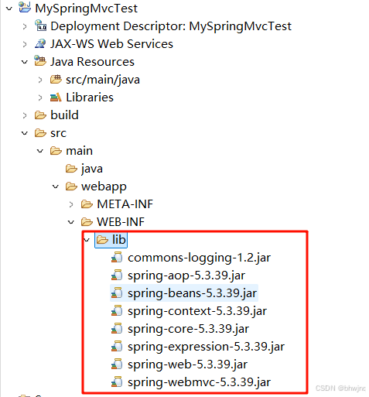This screenshot has height=397, width=369.
Task: Expand the Libraries node
Action: coord(40,98)
